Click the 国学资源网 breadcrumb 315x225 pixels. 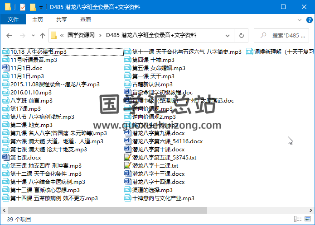coord(81,35)
